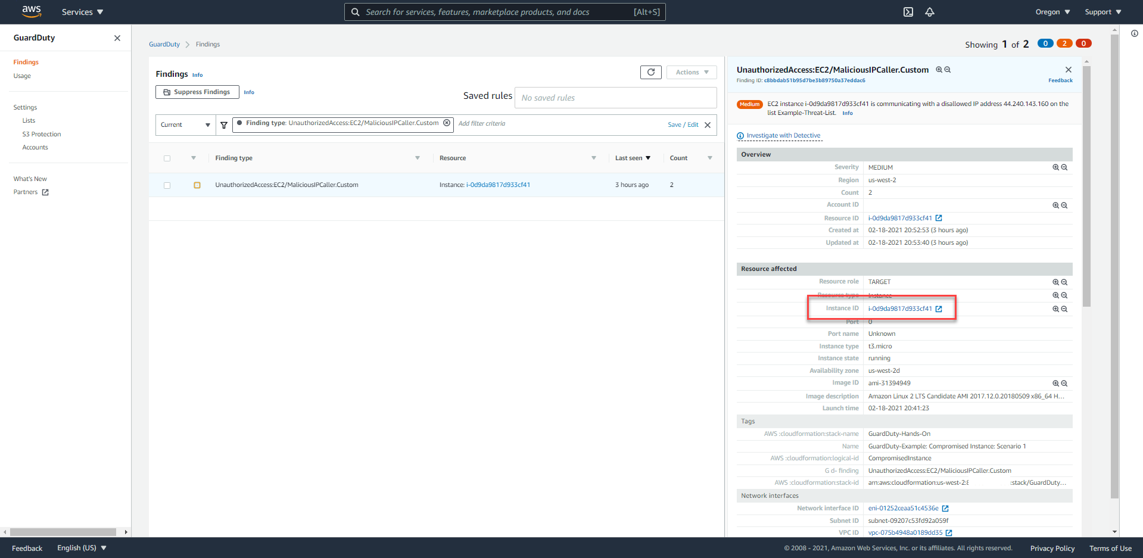Open the Support dropdown menu
This screenshot has height=558, width=1143.
click(x=1103, y=12)
